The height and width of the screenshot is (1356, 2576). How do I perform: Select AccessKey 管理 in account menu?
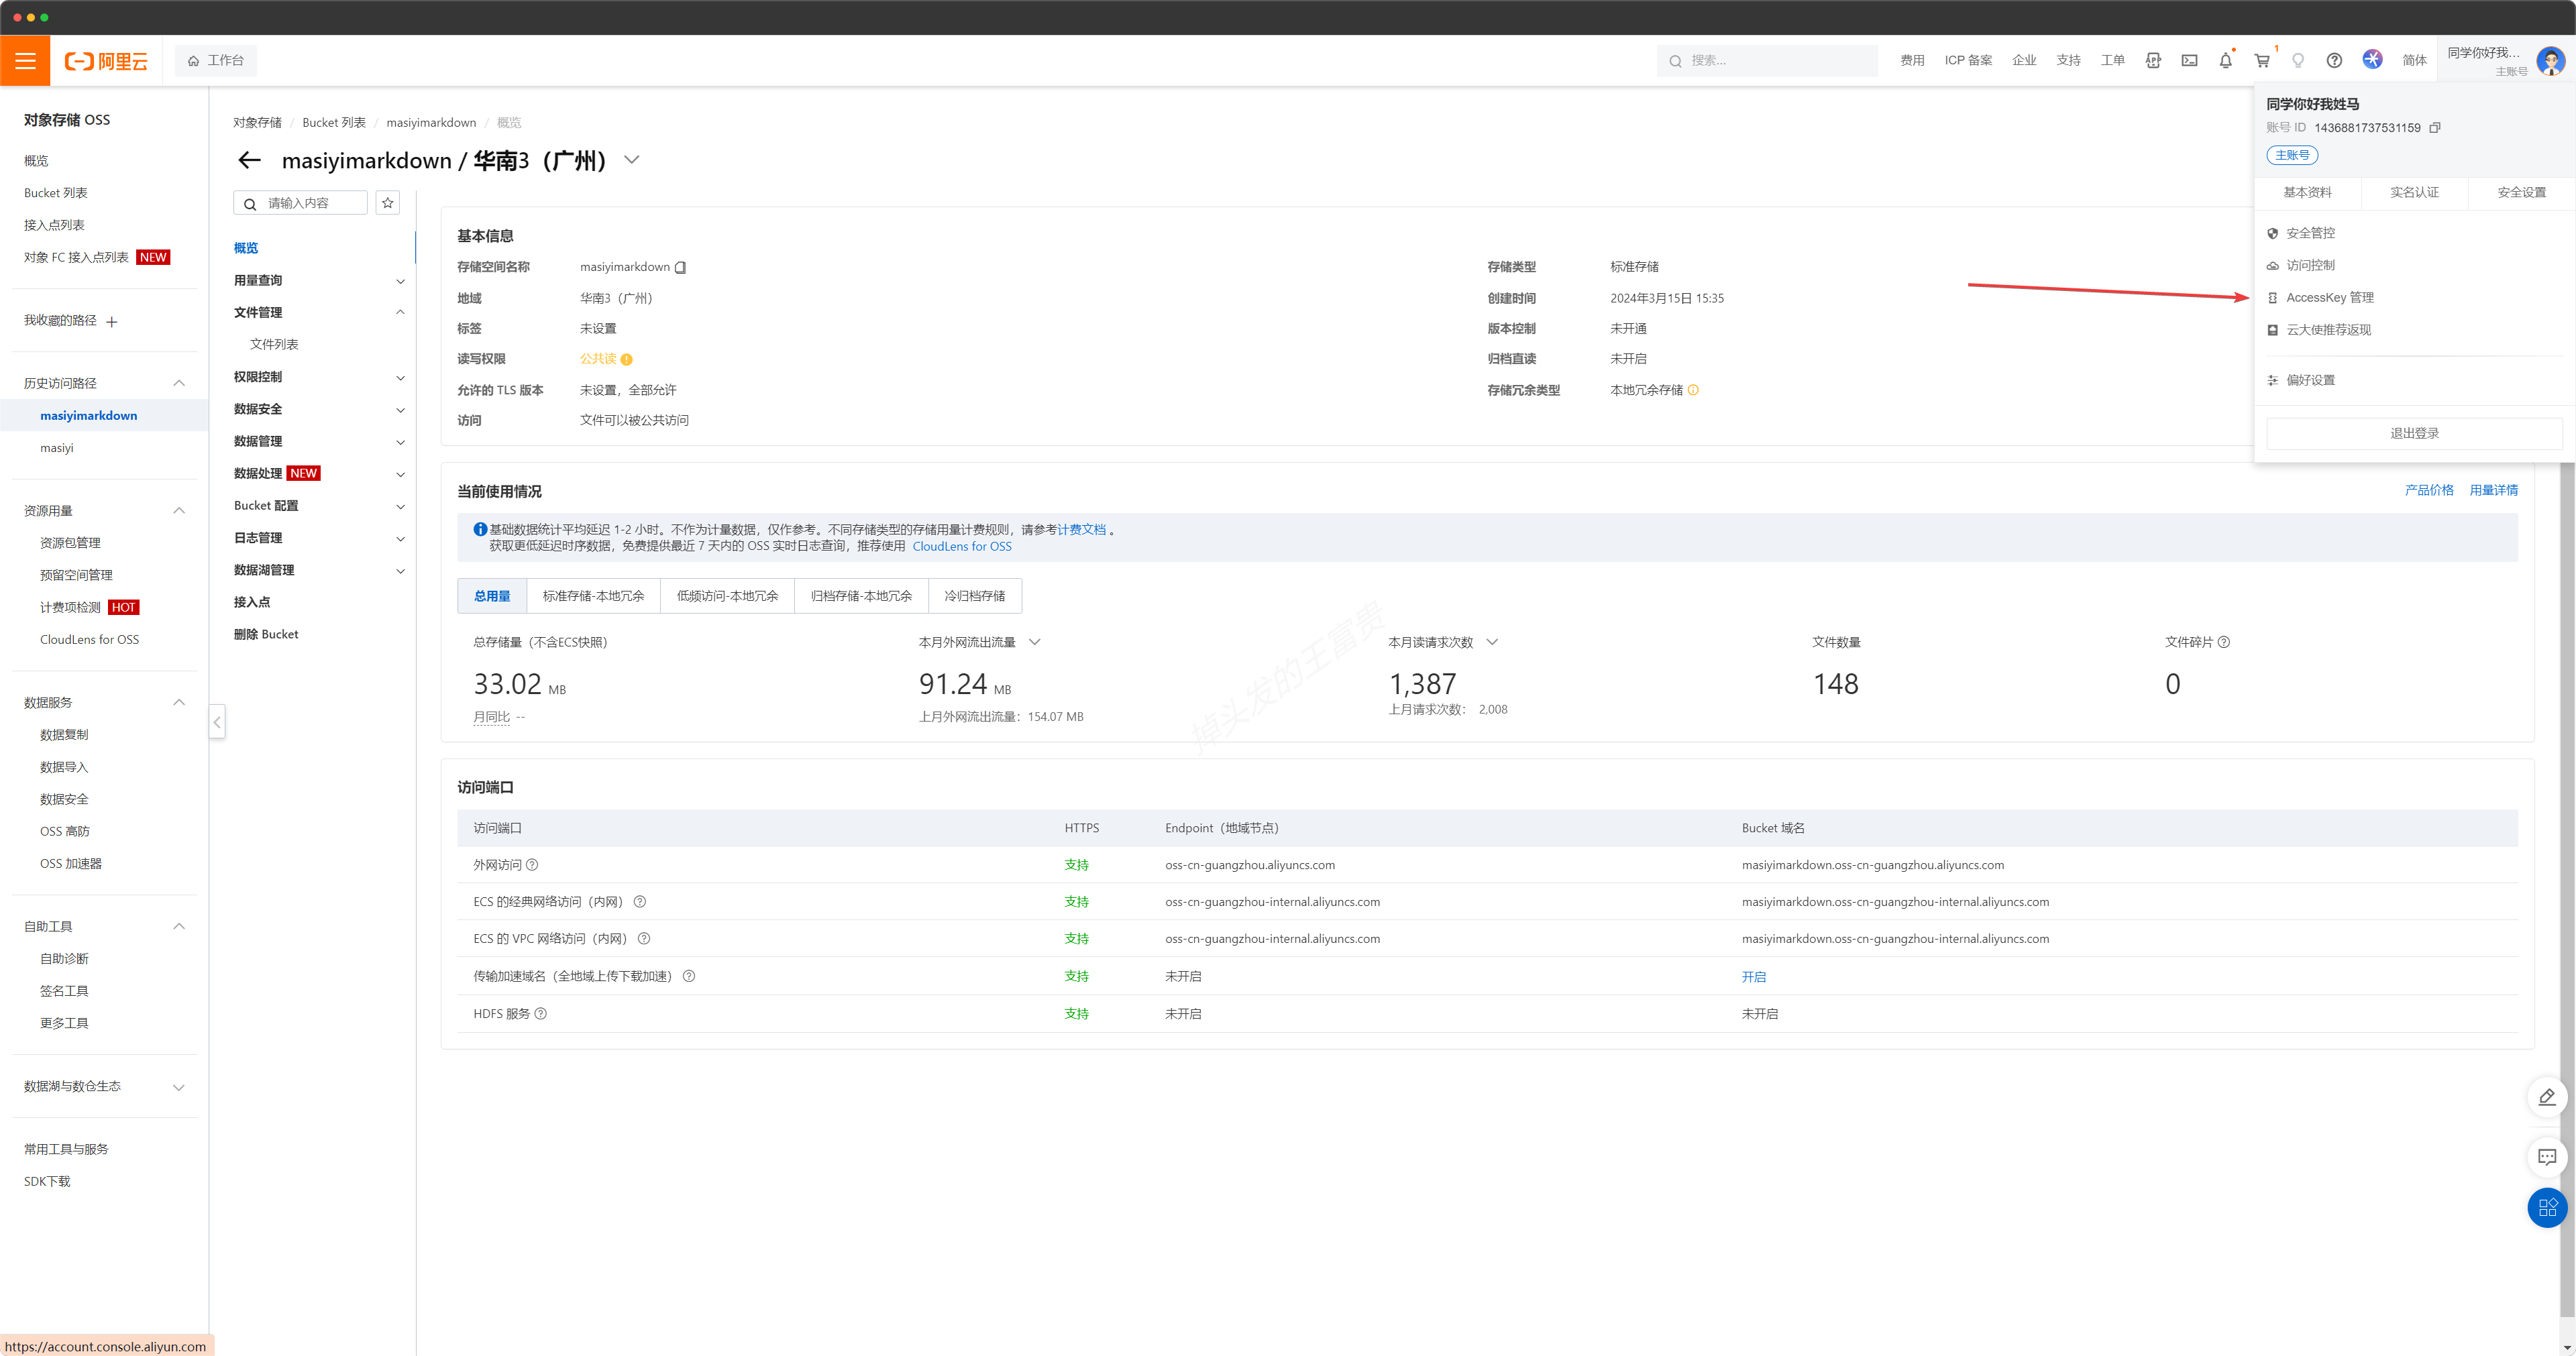coord(2329,298)
